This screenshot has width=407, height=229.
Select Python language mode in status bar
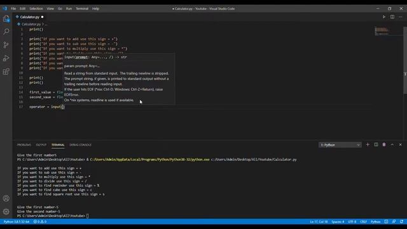coord(375,222)
